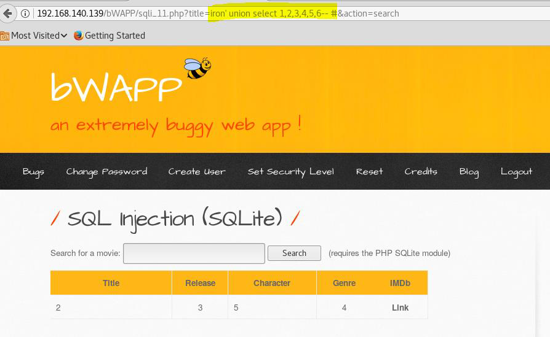Open Set Security Level menu
The width and height of the screenshot is (550, 337).
291,172
